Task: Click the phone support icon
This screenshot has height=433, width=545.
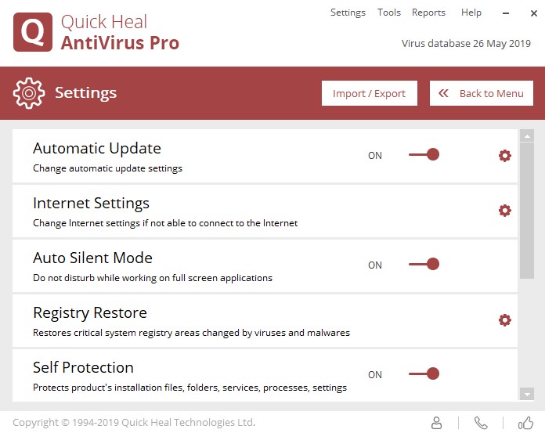Action: 481,423
